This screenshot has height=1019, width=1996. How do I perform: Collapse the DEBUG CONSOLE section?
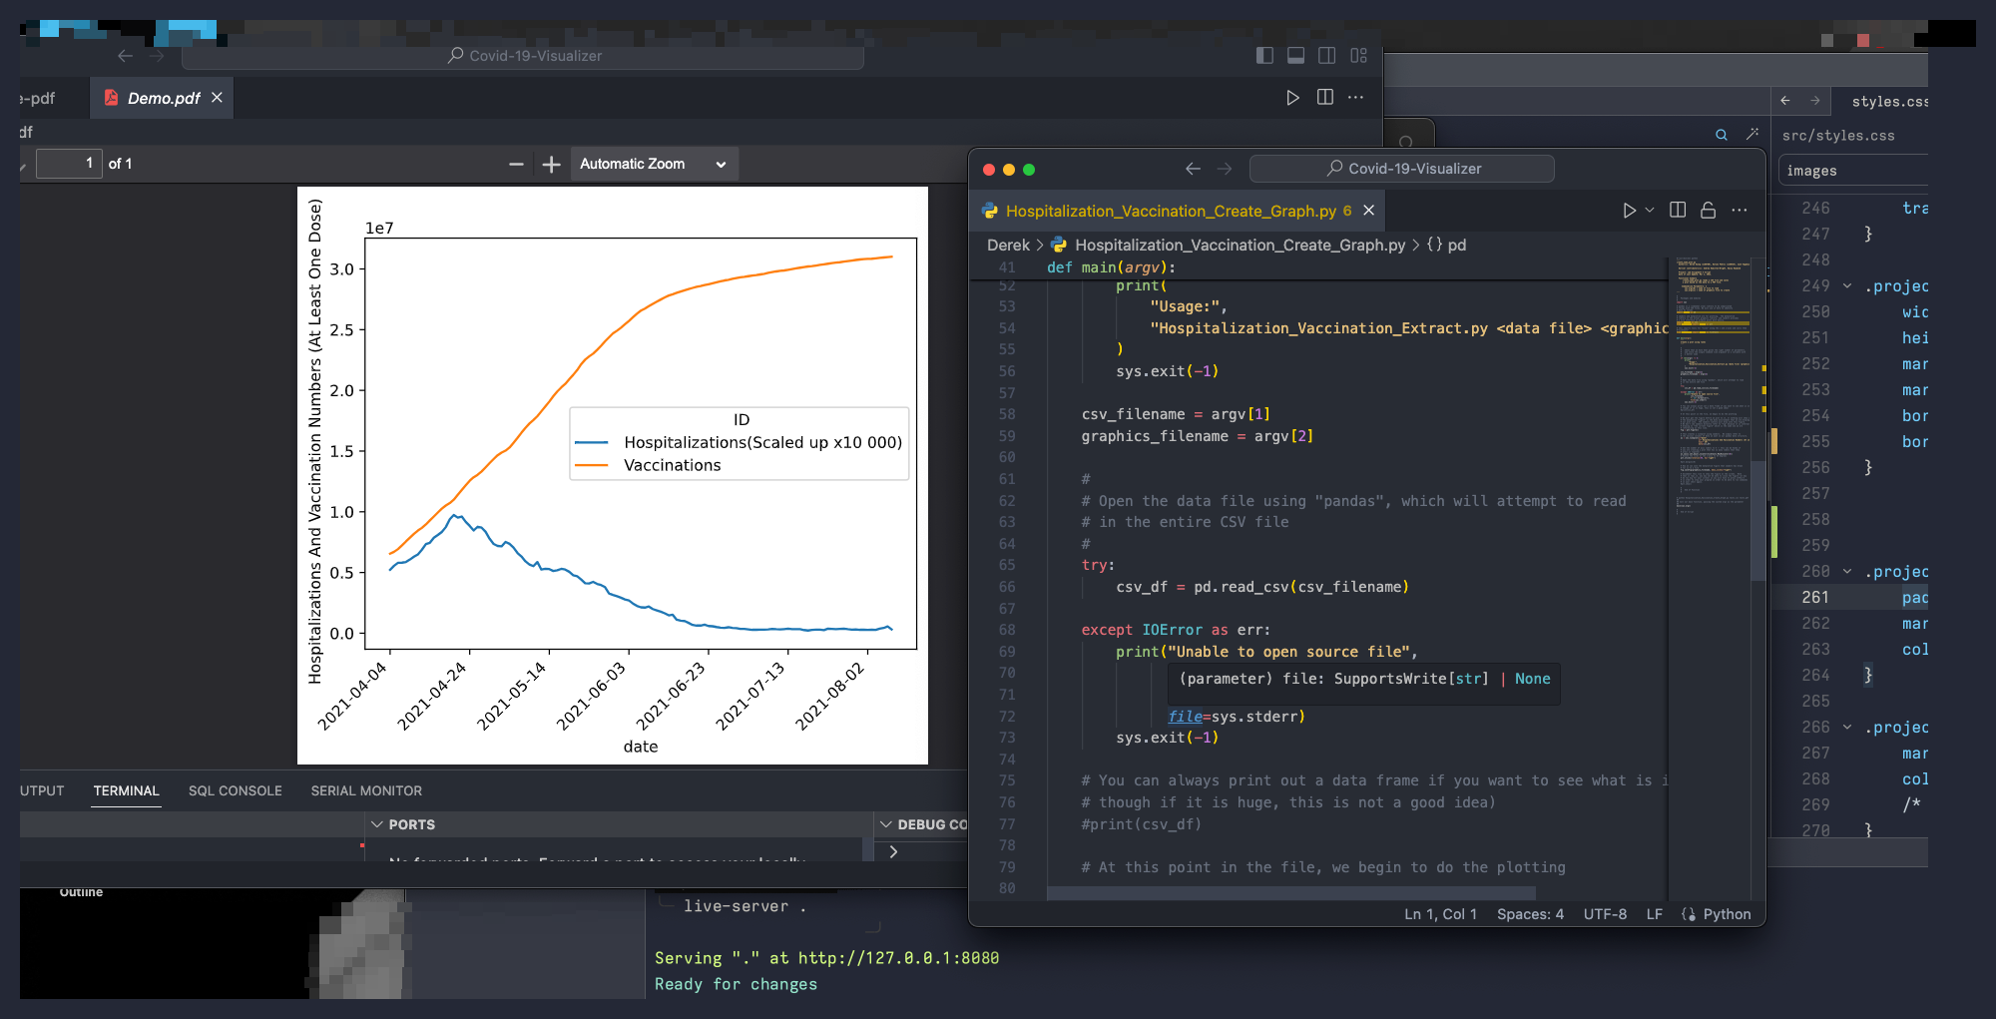[x=885, y=824]
